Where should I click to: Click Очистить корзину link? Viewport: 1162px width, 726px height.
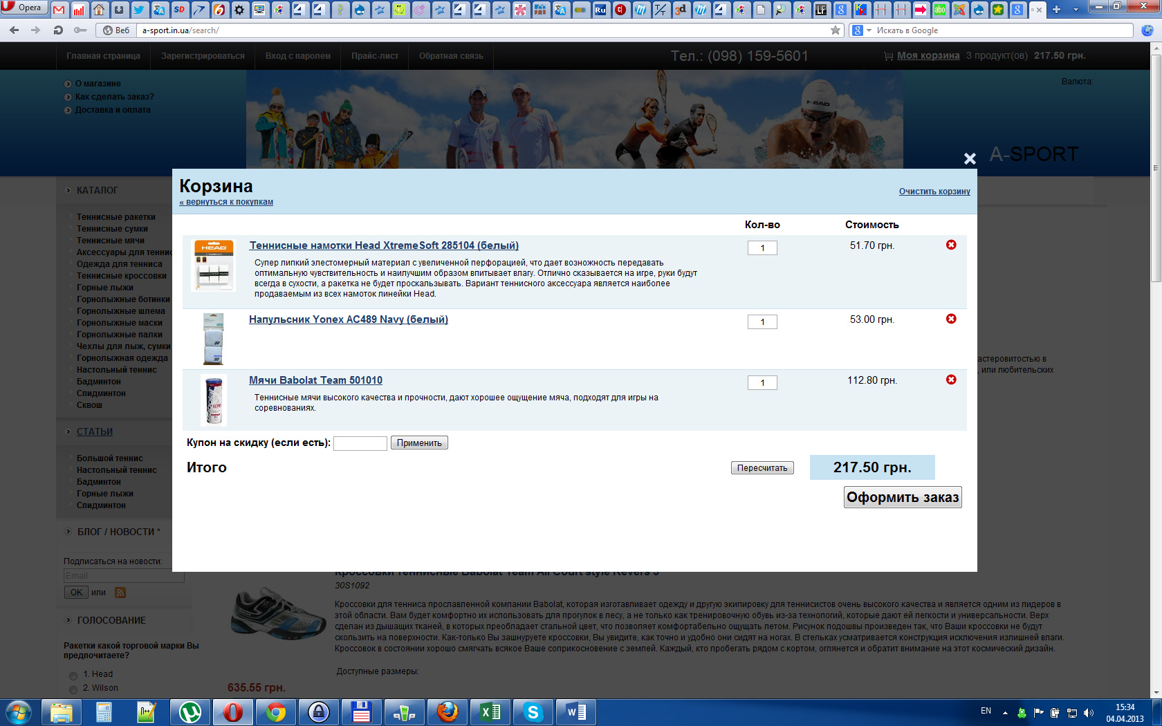tap(934, 192)
